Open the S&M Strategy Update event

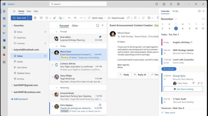(x=183, y=52)
